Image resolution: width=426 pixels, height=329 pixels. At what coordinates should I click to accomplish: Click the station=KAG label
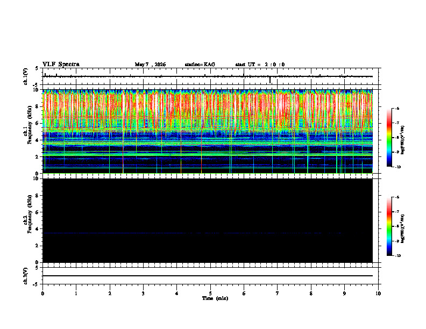pyautogui.click(x=200, y=65)
